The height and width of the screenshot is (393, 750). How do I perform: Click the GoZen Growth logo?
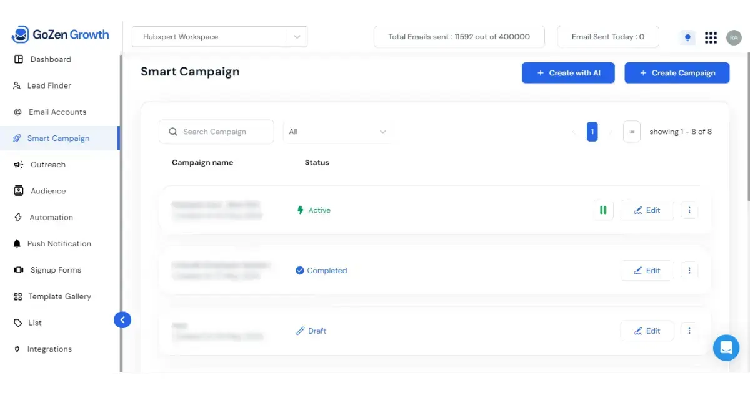[x=61, y=35]
